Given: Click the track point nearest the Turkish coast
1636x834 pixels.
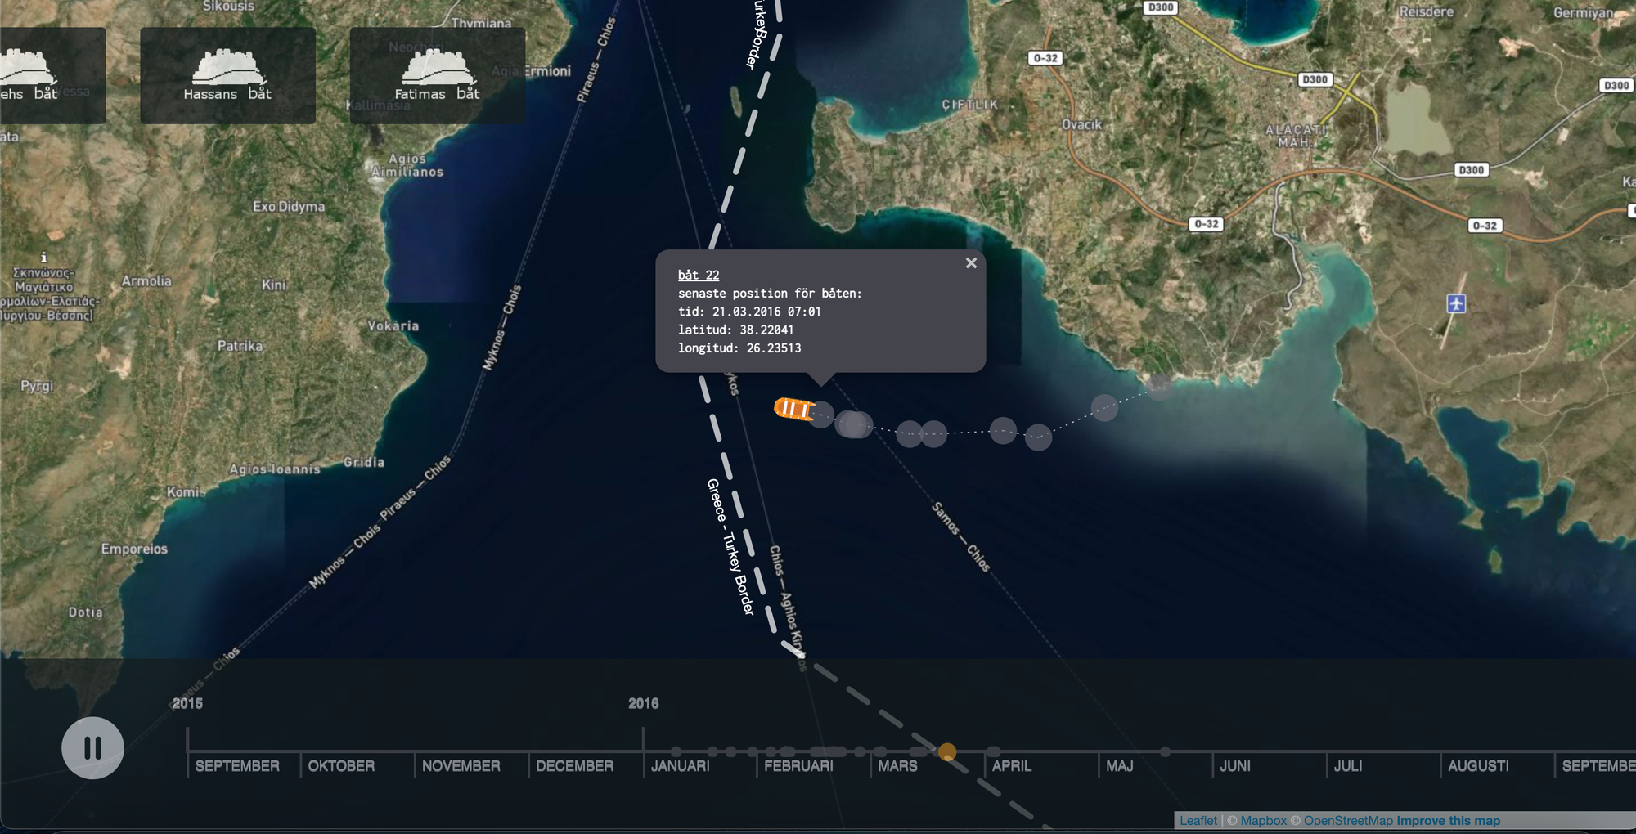Looking at the screenshot, I should coord(1158,386).
